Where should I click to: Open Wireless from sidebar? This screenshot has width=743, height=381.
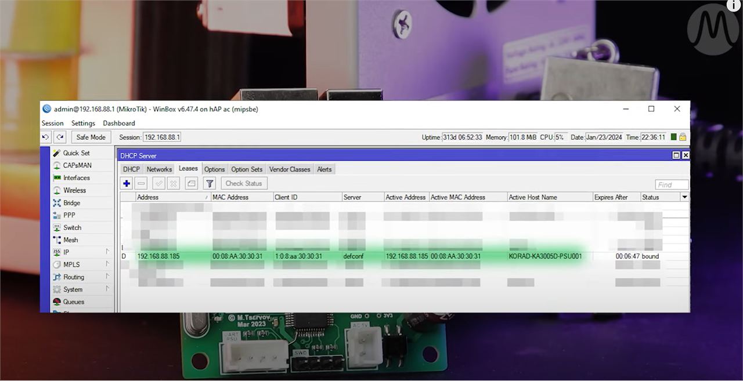(x=74, y=190)
